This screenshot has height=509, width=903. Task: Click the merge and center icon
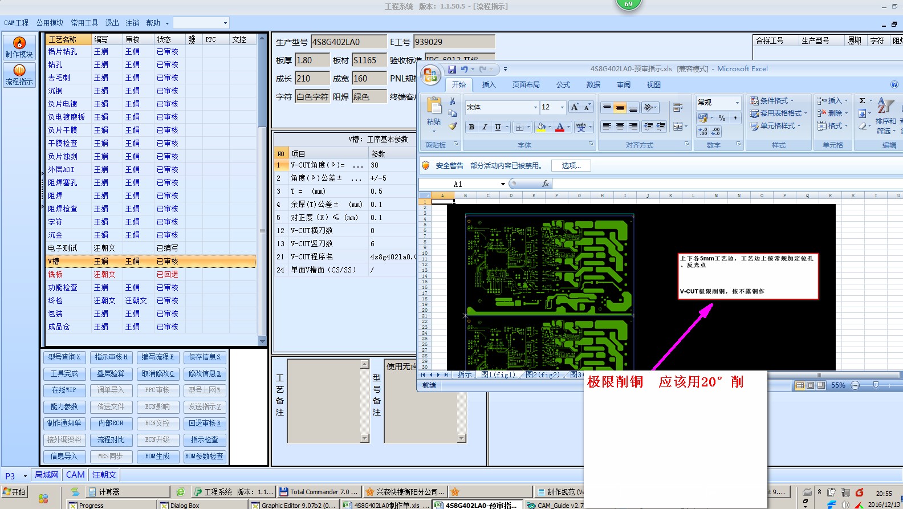[678, 127]
